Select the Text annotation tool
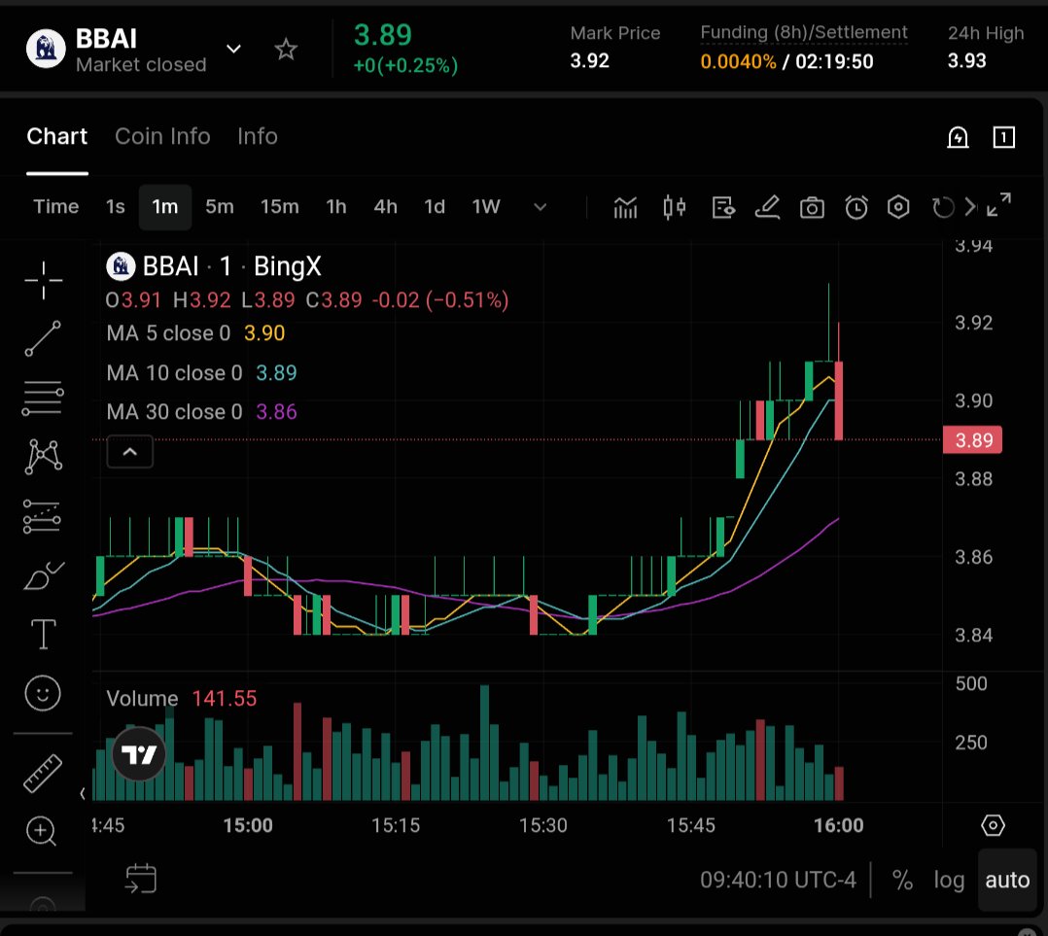 point(44,634)
